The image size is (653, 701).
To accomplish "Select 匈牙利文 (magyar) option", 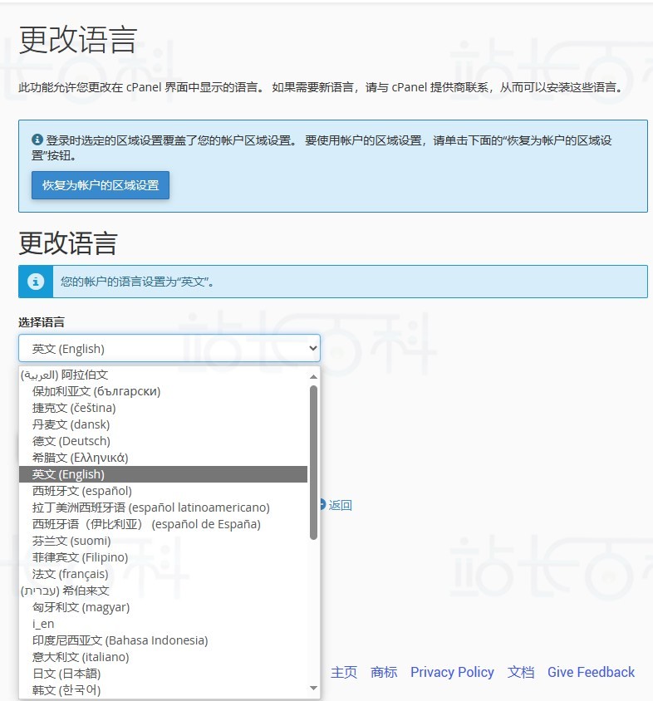I will click(x=163, y=607).
